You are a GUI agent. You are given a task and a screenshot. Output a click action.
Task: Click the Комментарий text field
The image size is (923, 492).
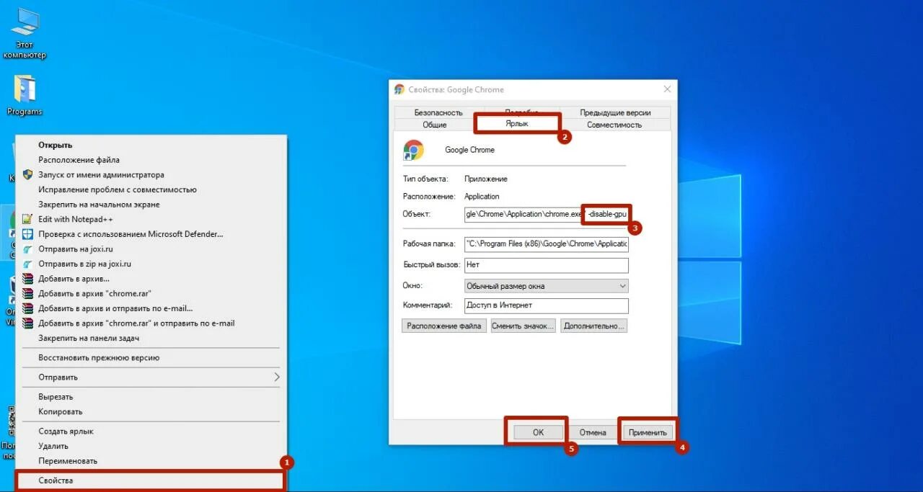pos(547,305)
